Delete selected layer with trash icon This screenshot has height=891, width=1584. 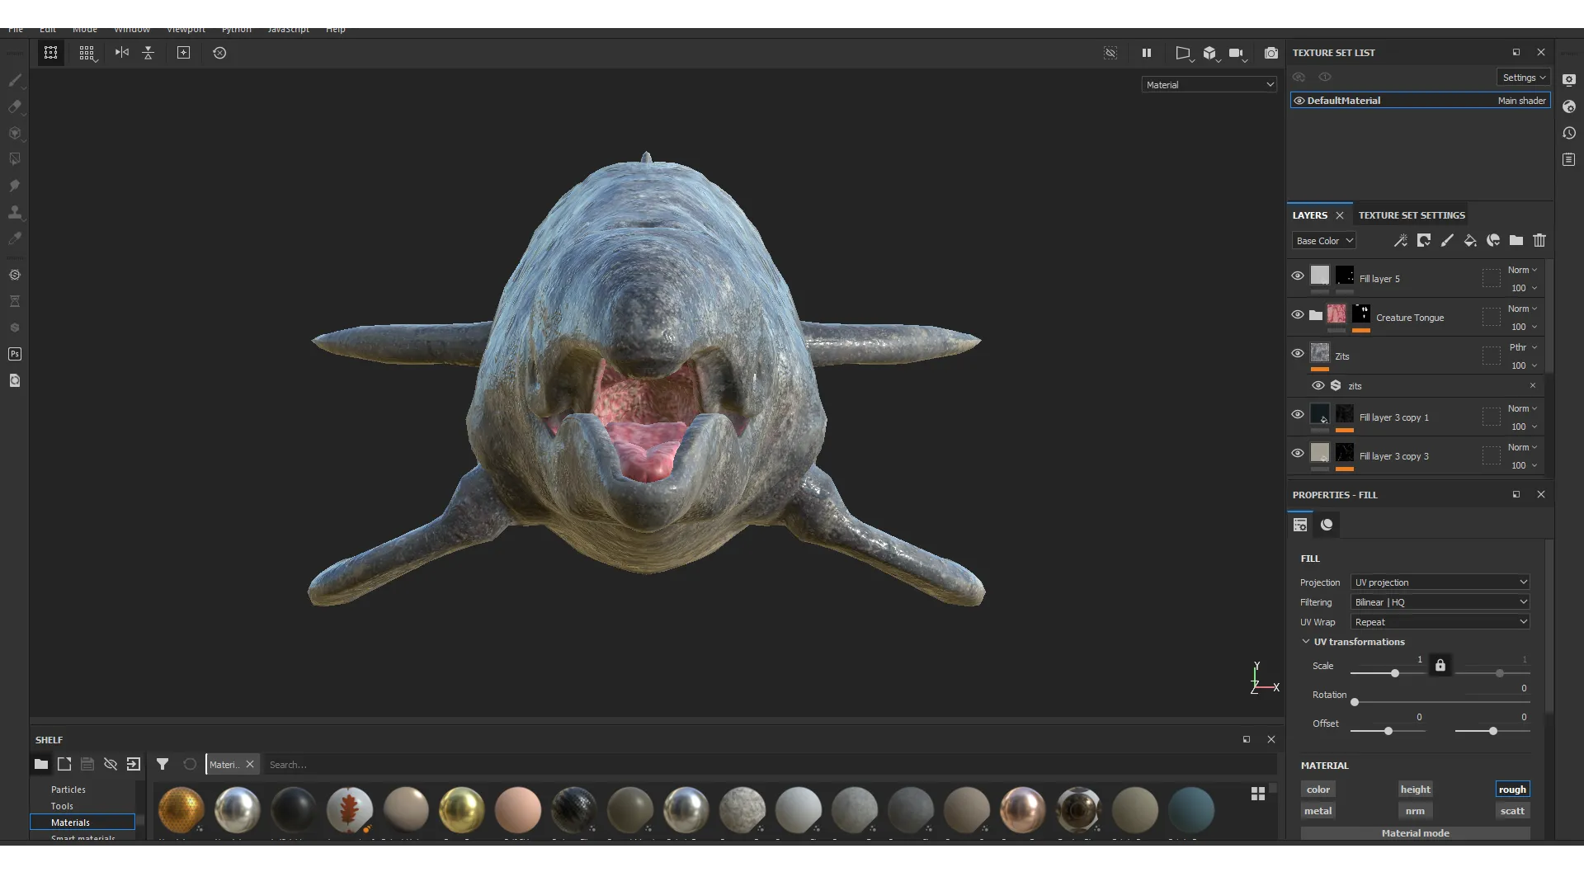tap(1539, 241)
